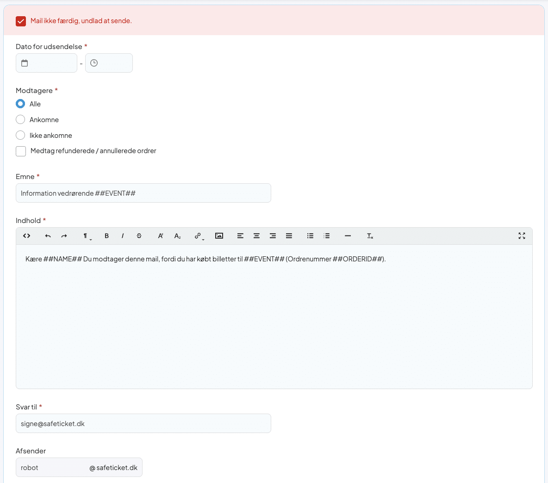Open the link insert dropdown

pyautogui.click(x=199, y=236)
